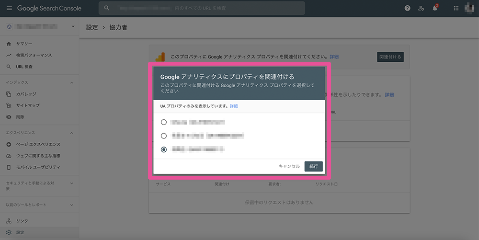The width and height of the screenshot is (479, 240).
Task: Click the リクエスト日 column header
Action: coord(326,184)
